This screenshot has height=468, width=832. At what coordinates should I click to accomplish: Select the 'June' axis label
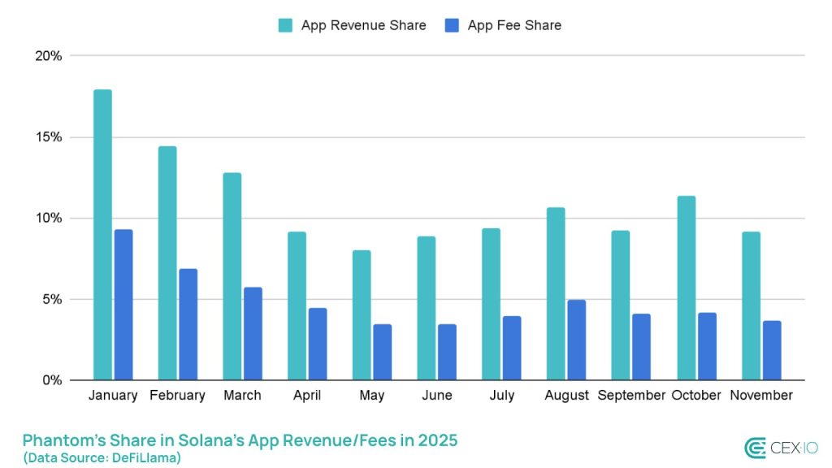(437, 396)
